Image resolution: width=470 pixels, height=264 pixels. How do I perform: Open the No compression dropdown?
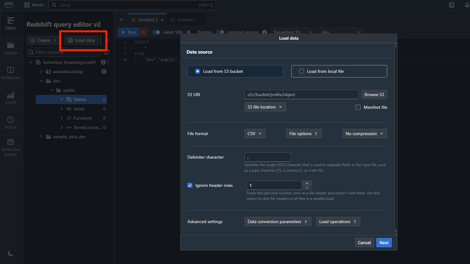tap(365, 134)
